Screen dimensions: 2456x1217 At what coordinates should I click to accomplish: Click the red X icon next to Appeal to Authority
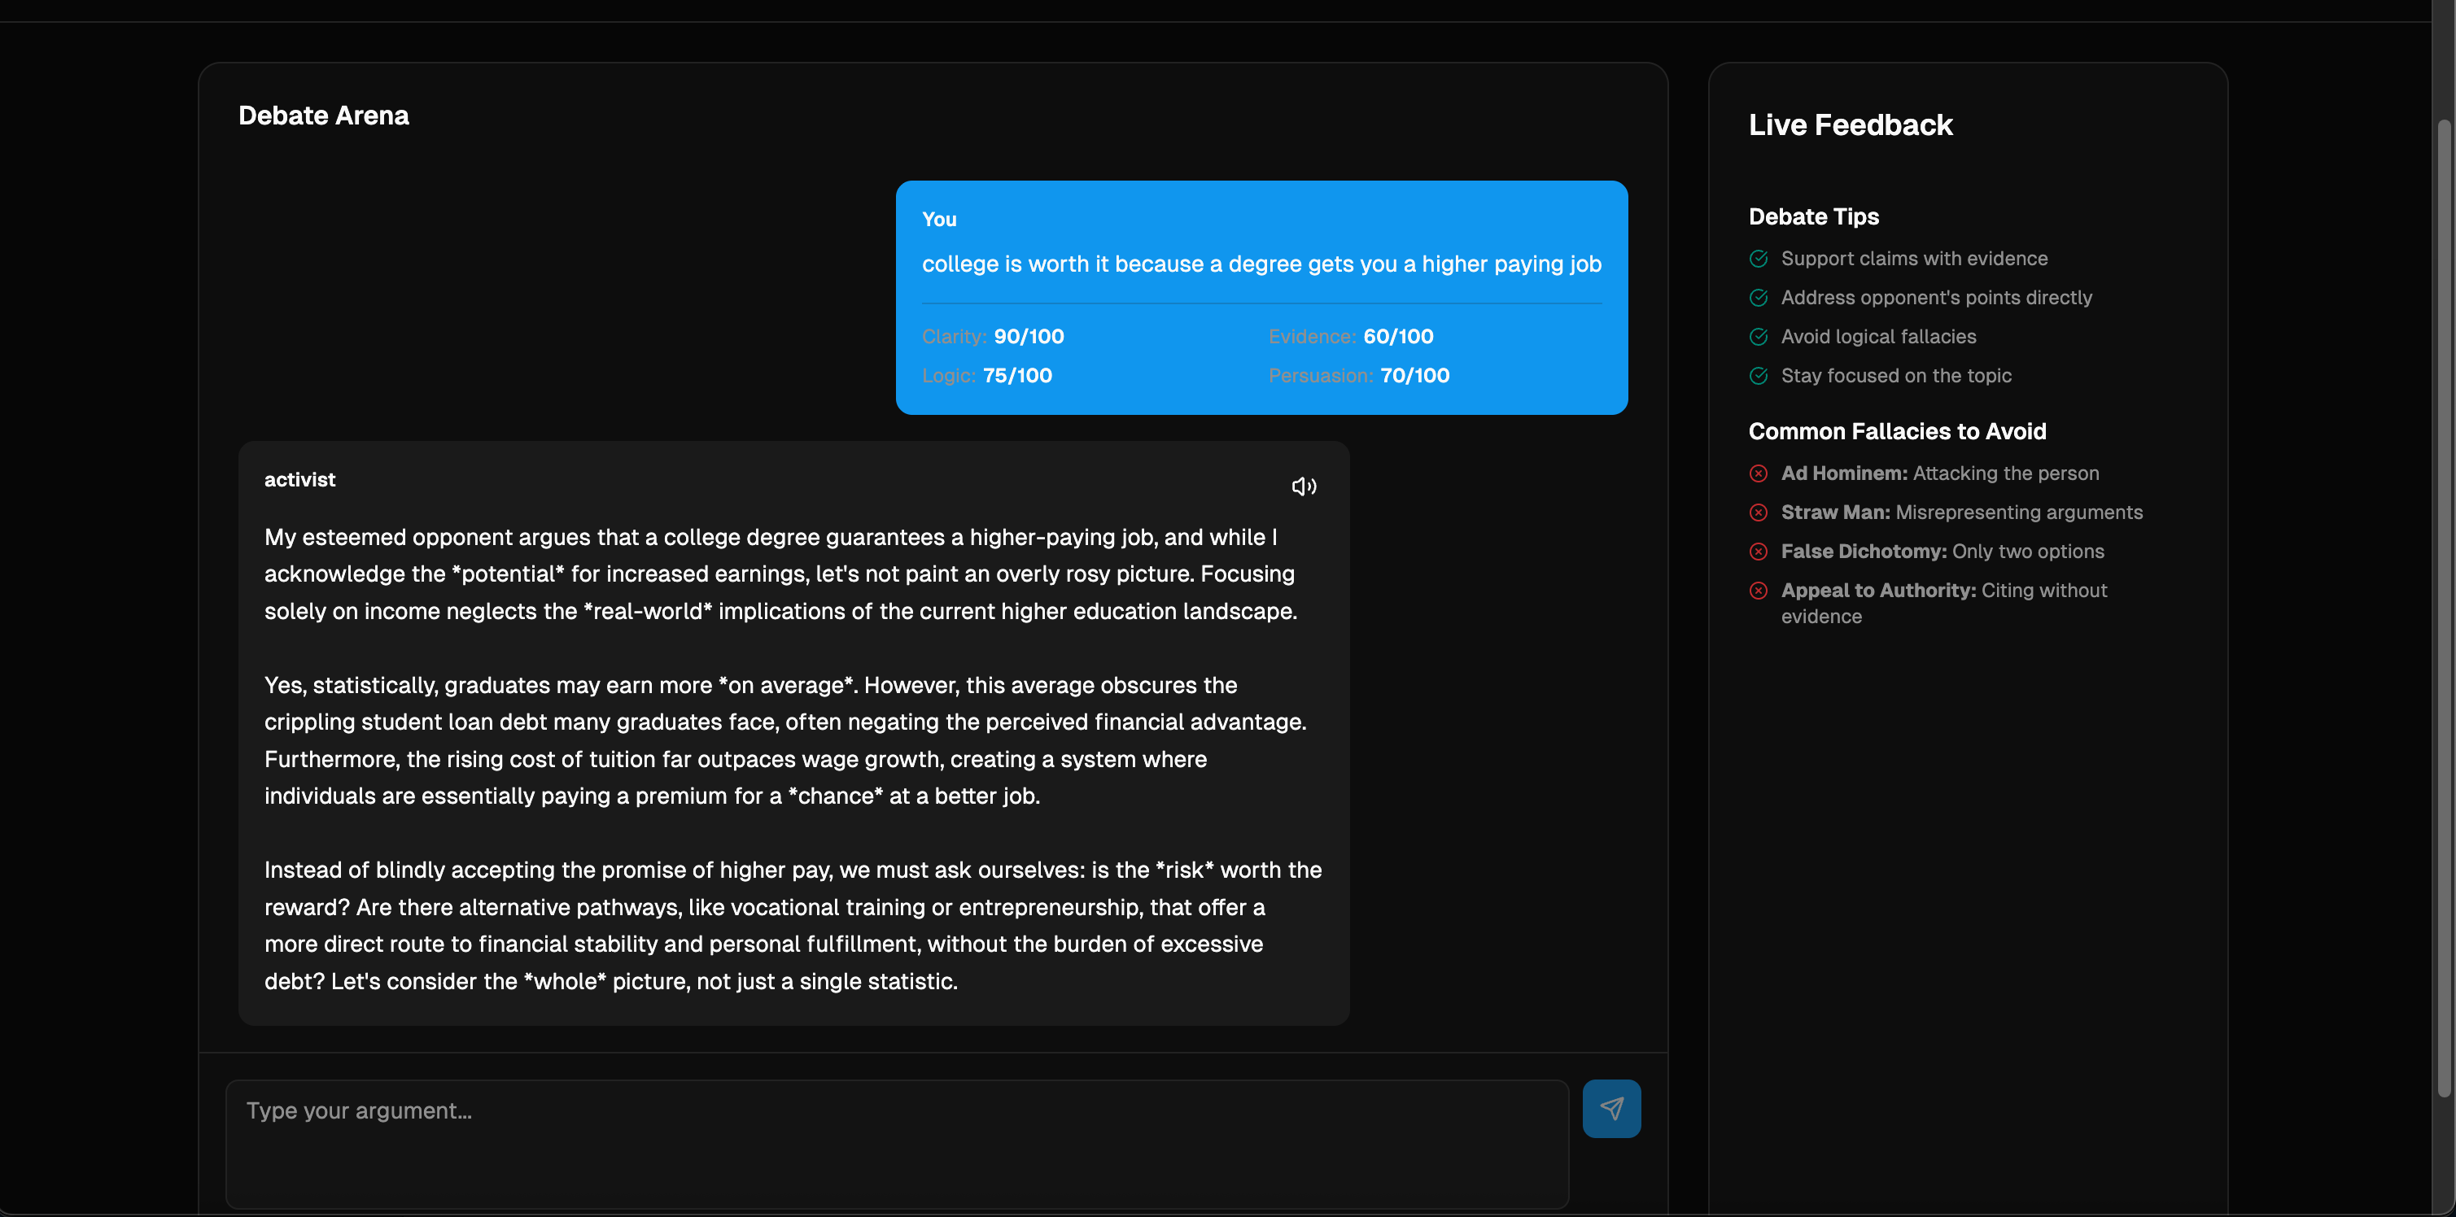pyautogui.click(x=1758, y=591)
